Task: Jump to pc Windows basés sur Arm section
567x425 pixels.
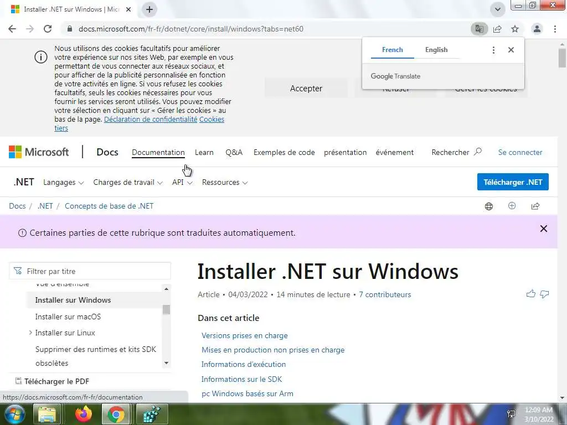Action: (x=248, y=393)
